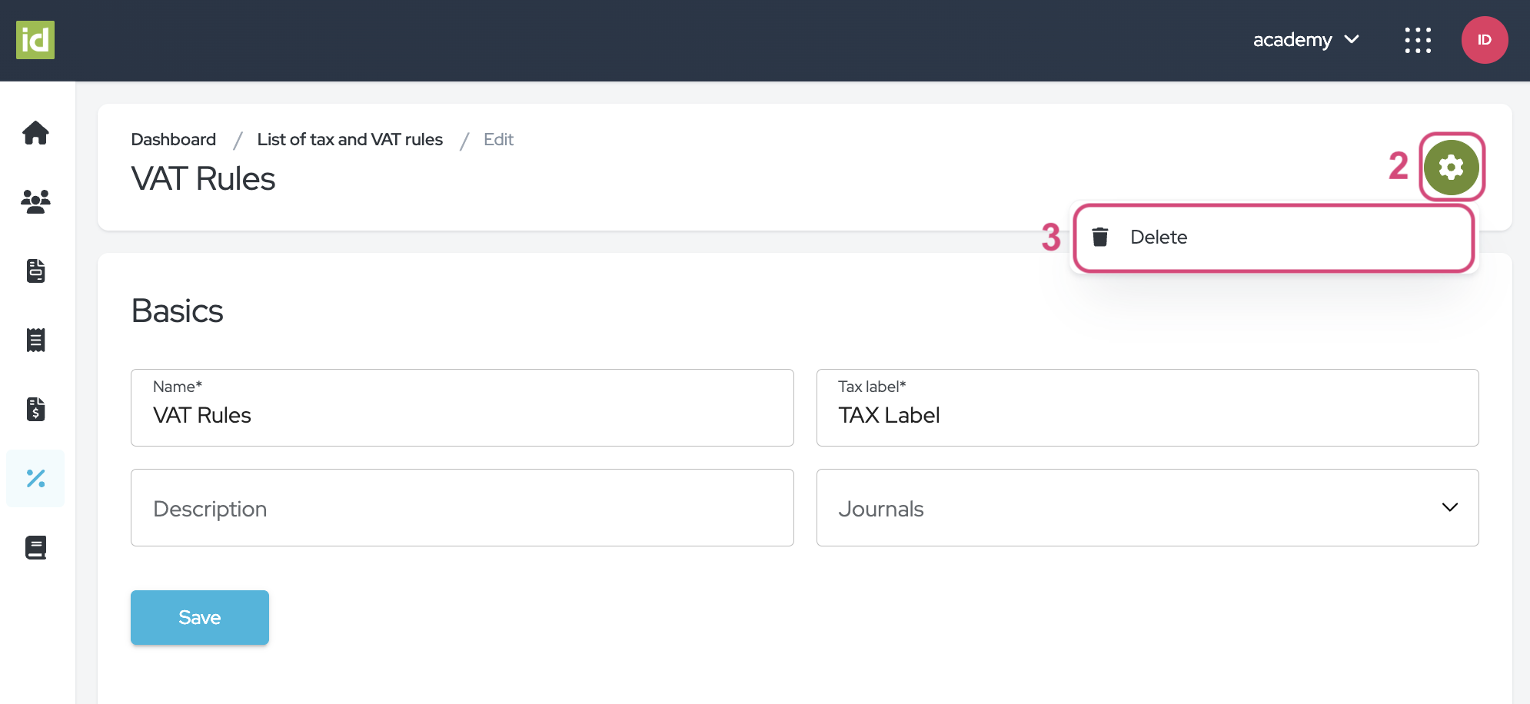
Task: Select Delete from the context menu
Action: click(x=1159, y=237)
